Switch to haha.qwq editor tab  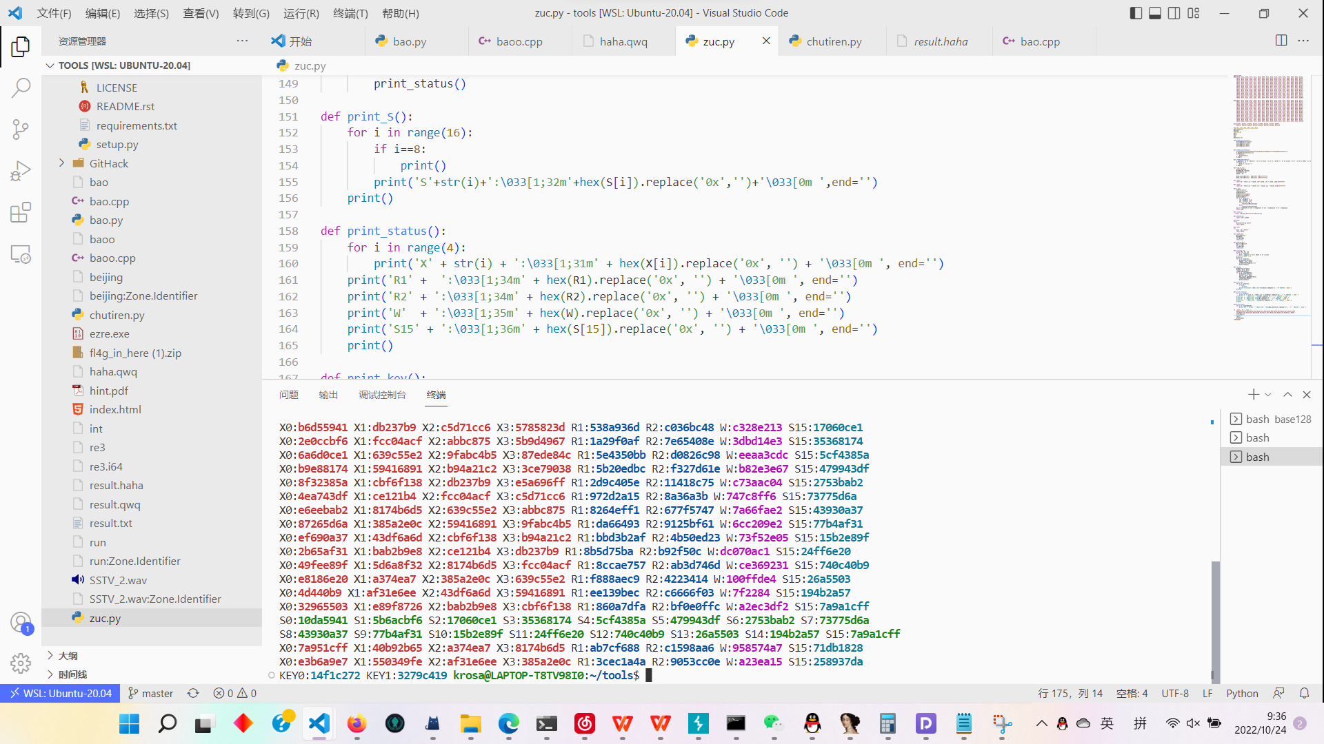tap(623, 41)
